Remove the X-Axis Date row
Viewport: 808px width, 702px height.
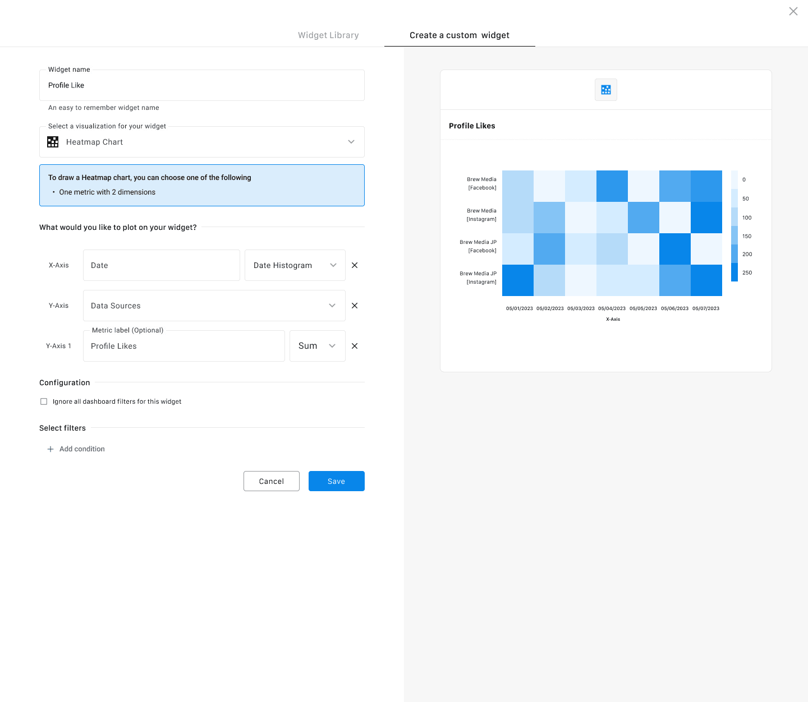[x=355, y=265]
